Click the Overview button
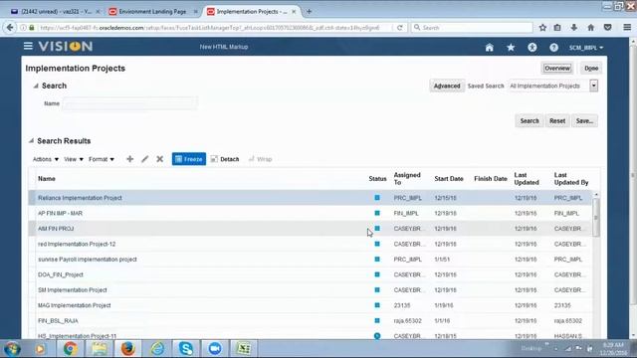This screenshot has width=637, height=358. (x=557, y=69)
